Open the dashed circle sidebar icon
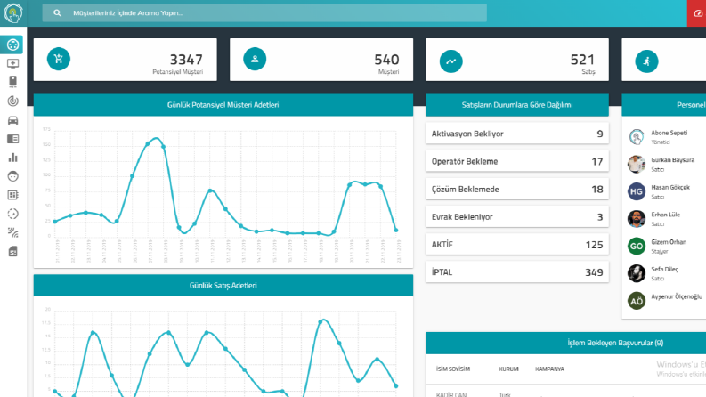 coord(13,214)
